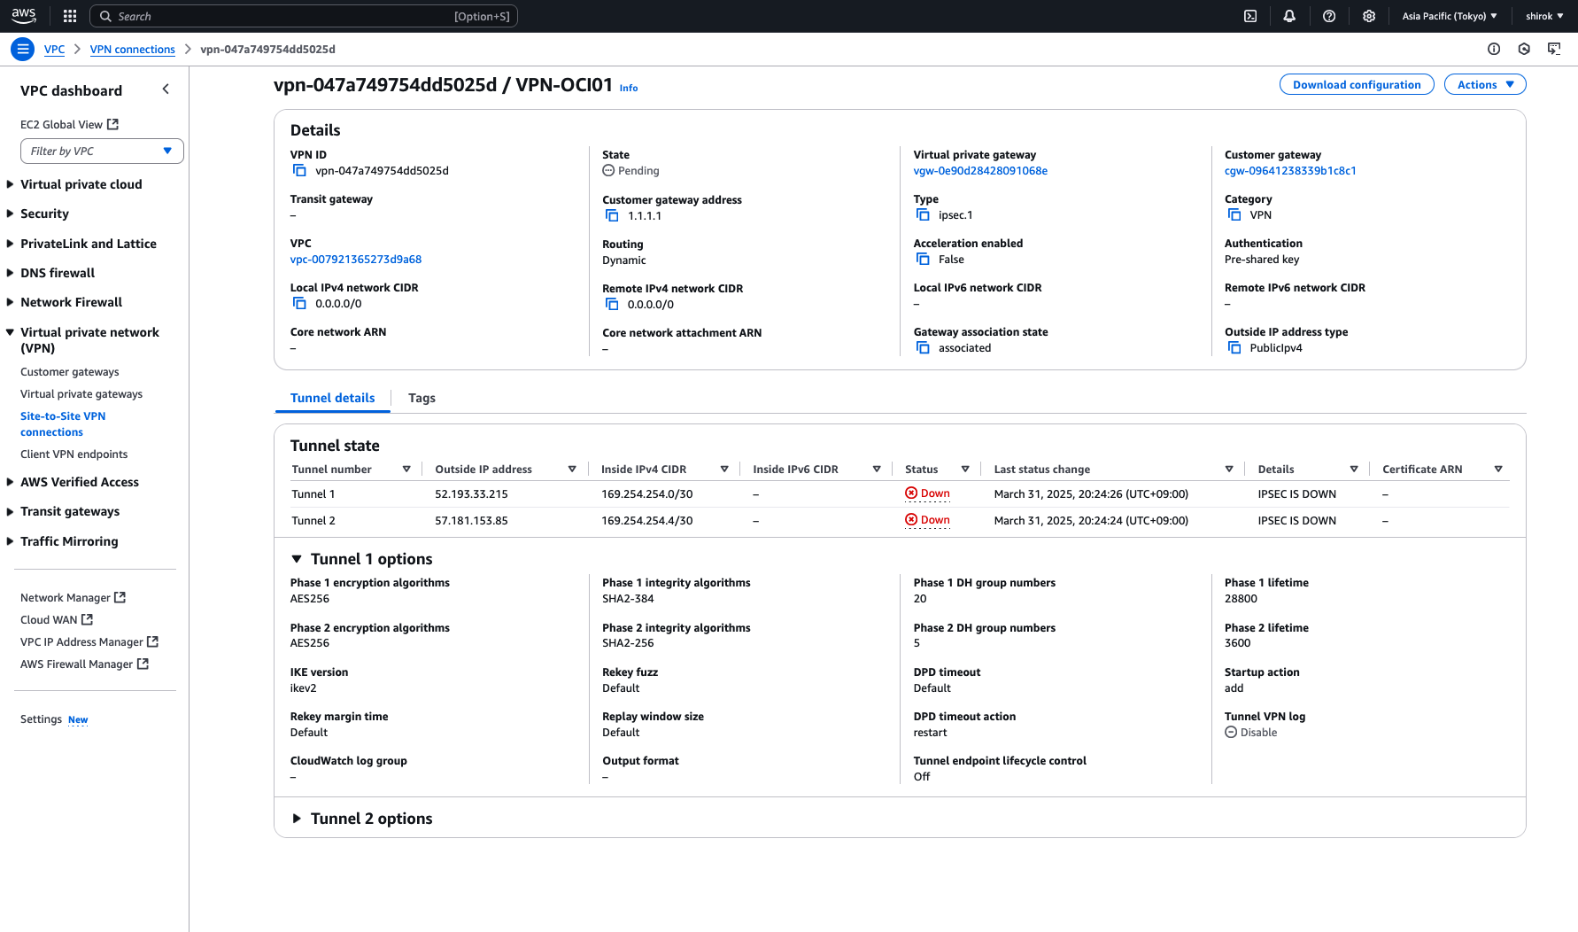Click the hexagon icon in the breadcrumb bar
Screen dimensions: 1578x932
tap(1524, 50)
